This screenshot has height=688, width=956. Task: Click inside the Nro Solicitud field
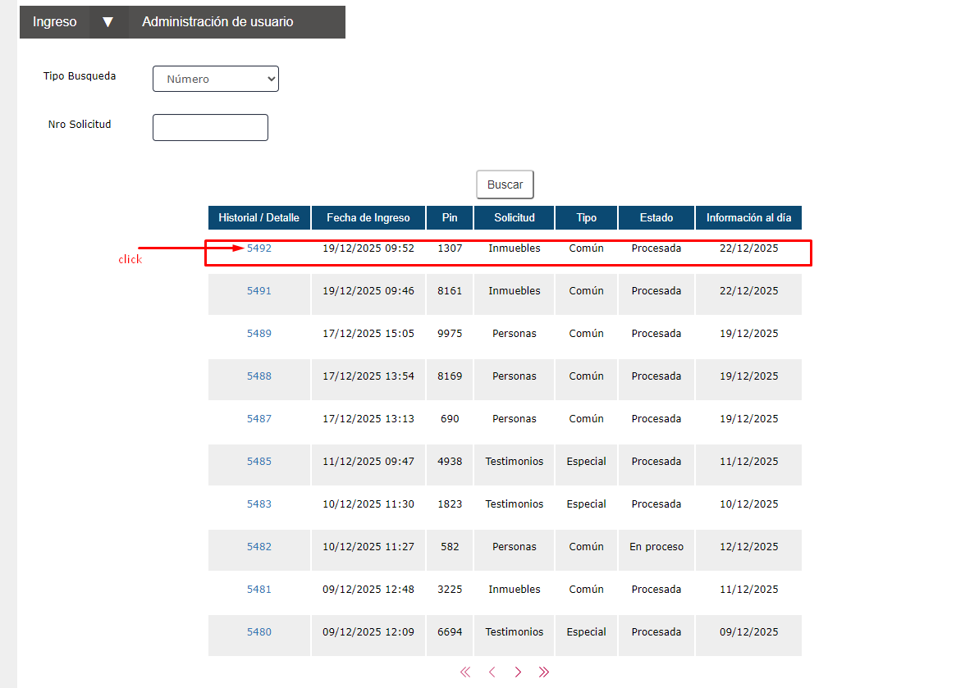pyautogui.click(x=210, y=127)
